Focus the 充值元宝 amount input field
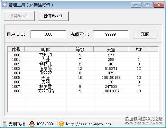The width and height of the screenshot is (166, 128). tap(110, 34)
